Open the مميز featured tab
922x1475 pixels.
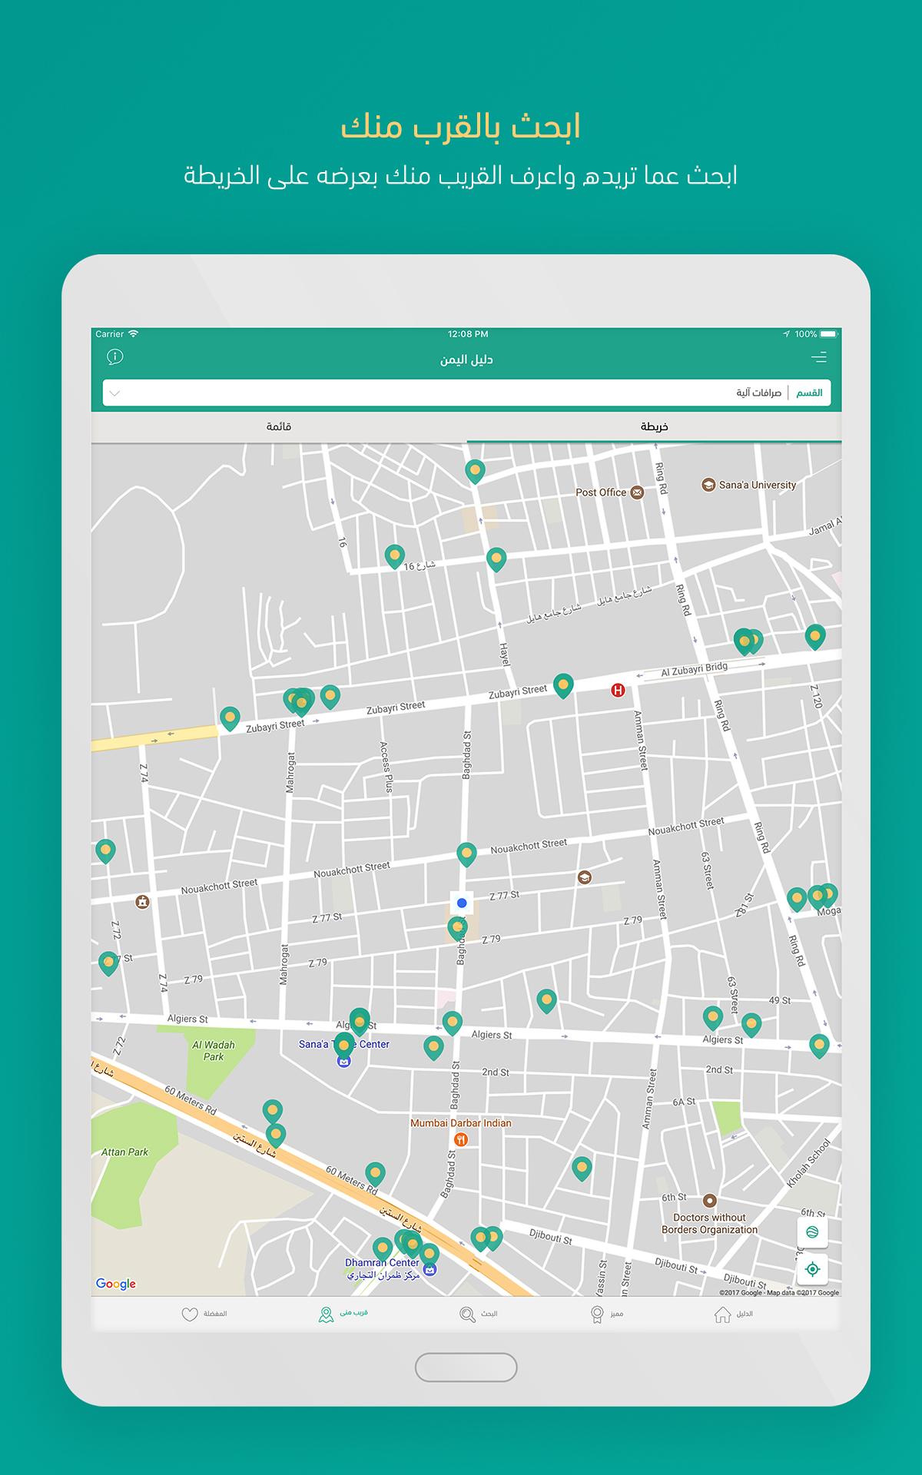click(x=606, y=1314)
